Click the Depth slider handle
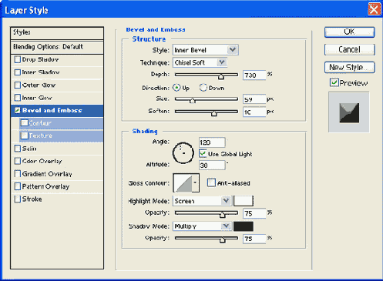This screenshot has width=383, height=281. 221,76
